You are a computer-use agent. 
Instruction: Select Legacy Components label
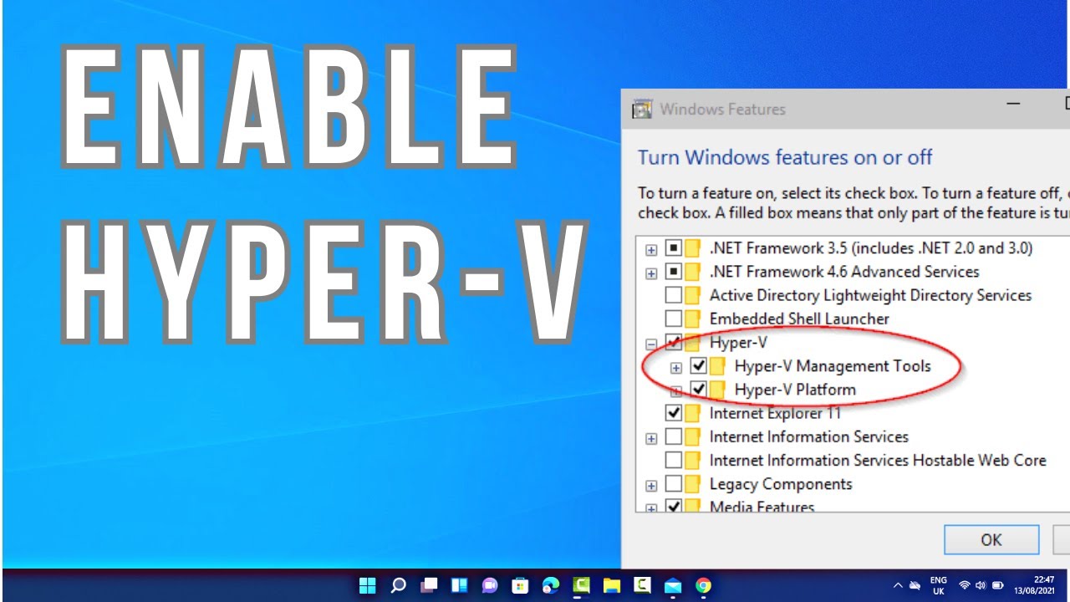tap(781, 484)
